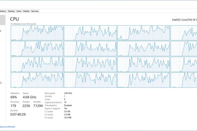Open the App history tab
The image size is (197, 131).
point(3,11)
